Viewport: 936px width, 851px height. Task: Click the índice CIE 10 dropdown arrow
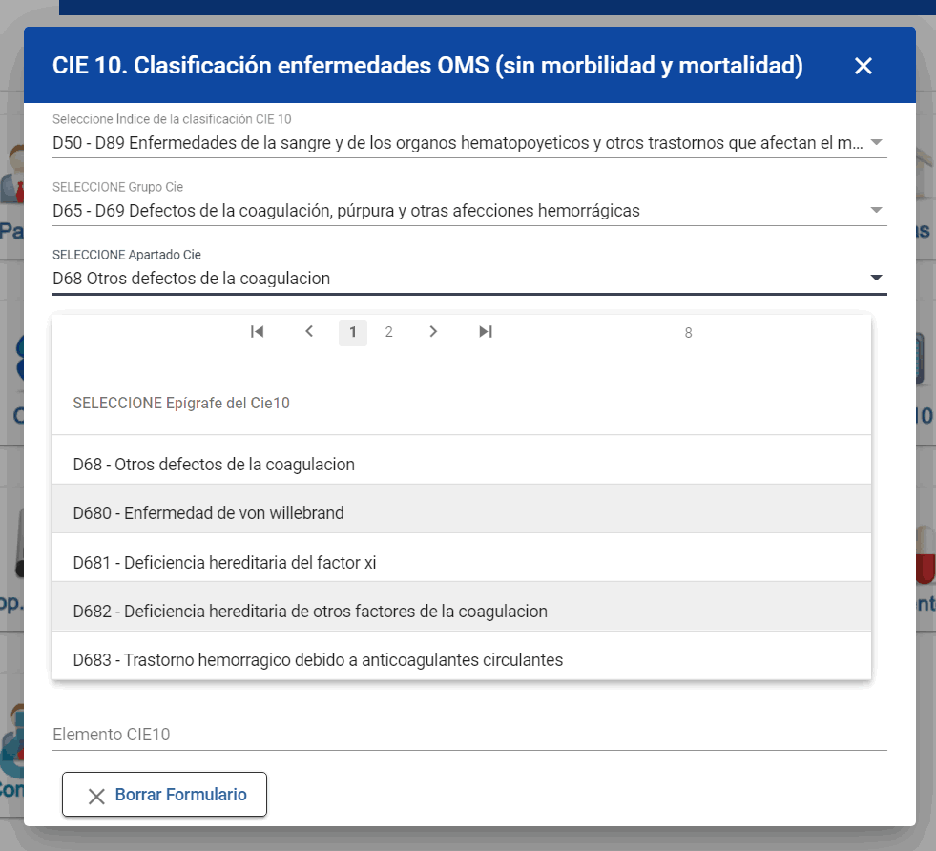tap(876, 142)
